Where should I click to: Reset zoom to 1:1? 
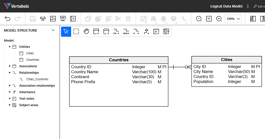pos(209,19)
